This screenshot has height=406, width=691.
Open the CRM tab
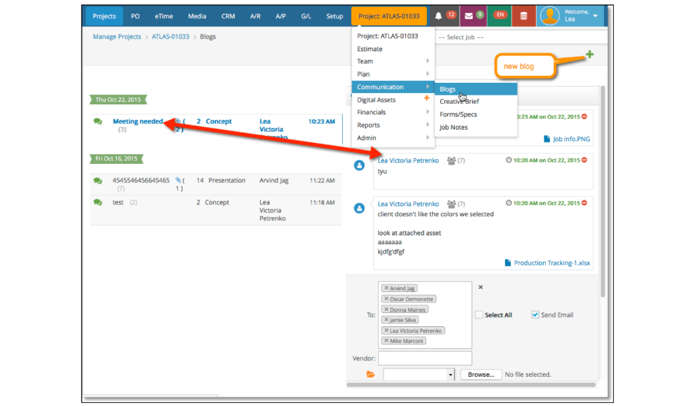tap(228, 16)
